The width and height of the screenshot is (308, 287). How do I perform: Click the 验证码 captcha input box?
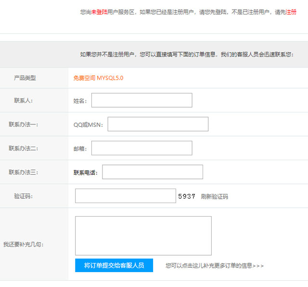click(x=126, y=196)
